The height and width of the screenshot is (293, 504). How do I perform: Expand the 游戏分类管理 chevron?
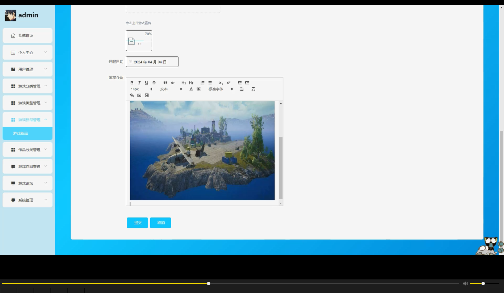tap(46, 86)
